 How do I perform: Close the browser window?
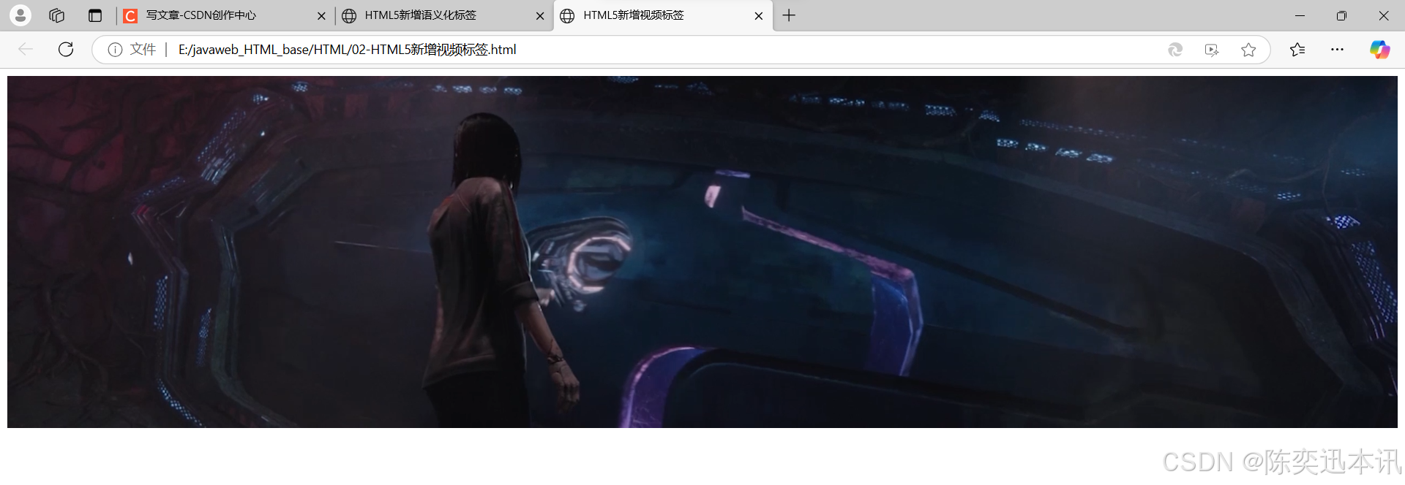pos(1384,15)
